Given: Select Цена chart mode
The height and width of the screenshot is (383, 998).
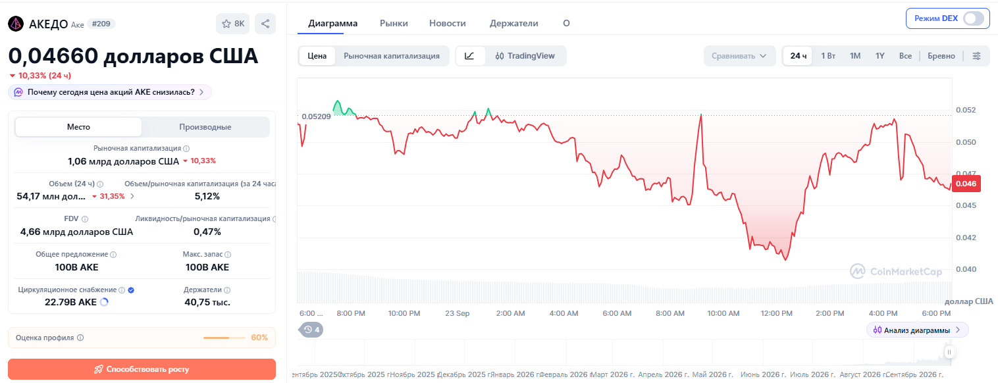Looking at the screenshot, I should [x=317, y=56].
